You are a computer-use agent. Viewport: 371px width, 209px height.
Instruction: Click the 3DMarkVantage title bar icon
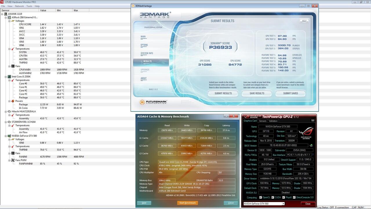pos(133,6)
